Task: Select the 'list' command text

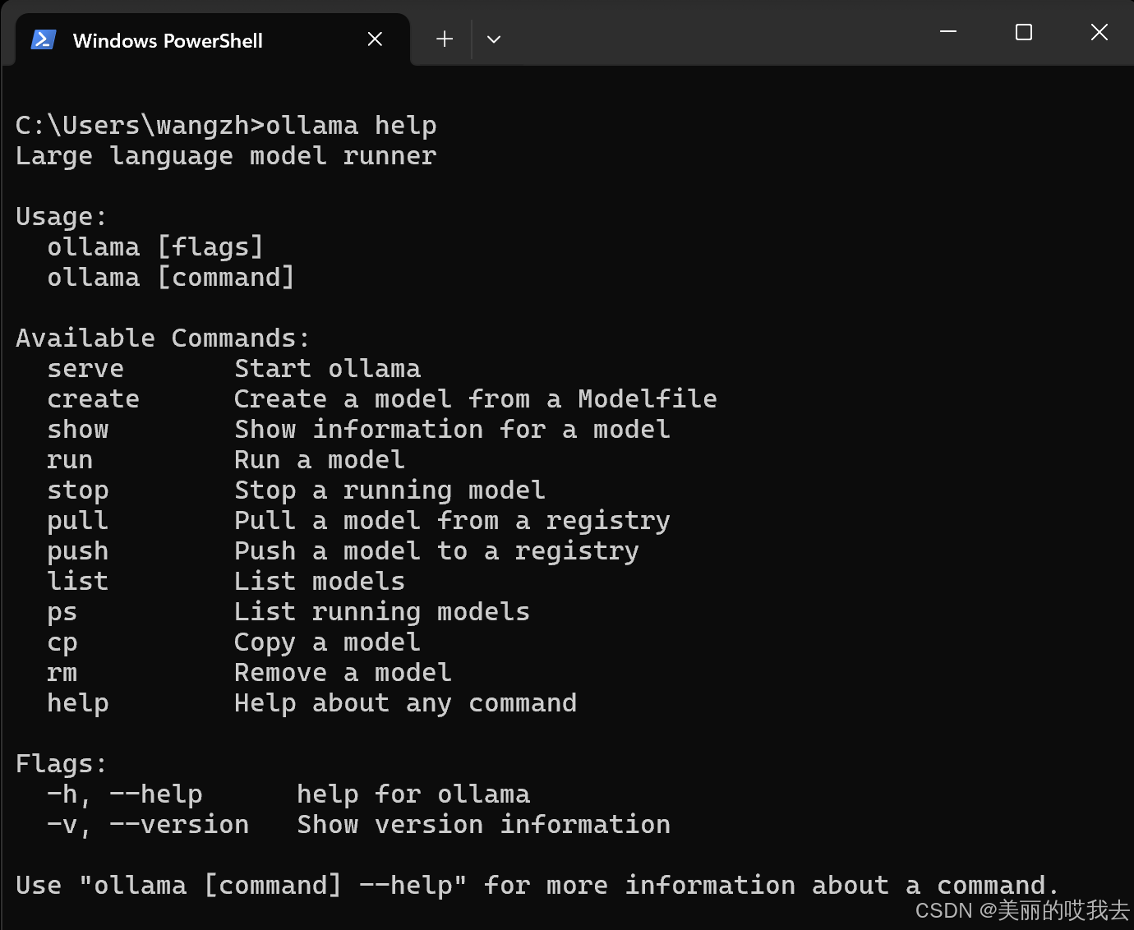Action: click(77, 581)
